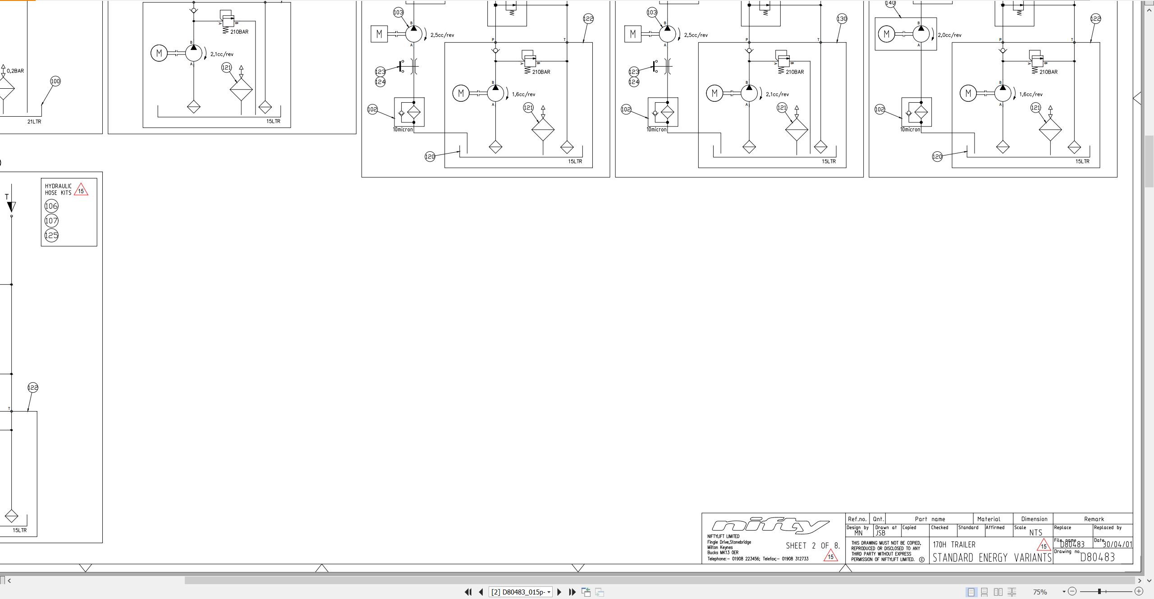This screenshot has width=1154, height=599.
Task: Click the 2,0cc/rev pump label
Action: (x=949, y=35)
